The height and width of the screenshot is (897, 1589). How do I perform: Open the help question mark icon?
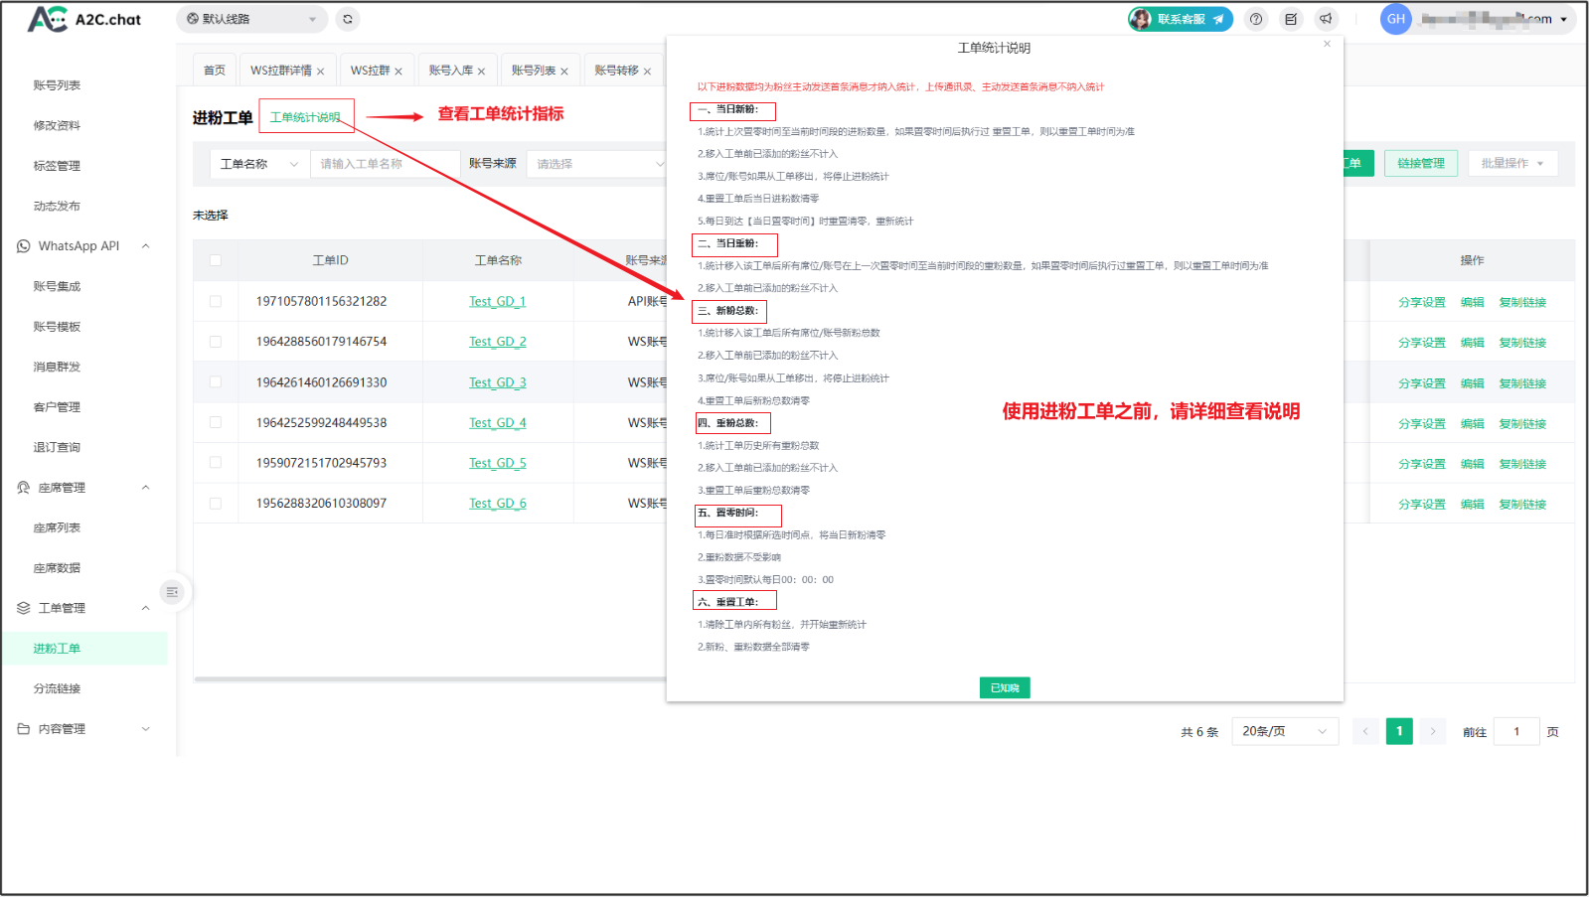point(1256,19)
